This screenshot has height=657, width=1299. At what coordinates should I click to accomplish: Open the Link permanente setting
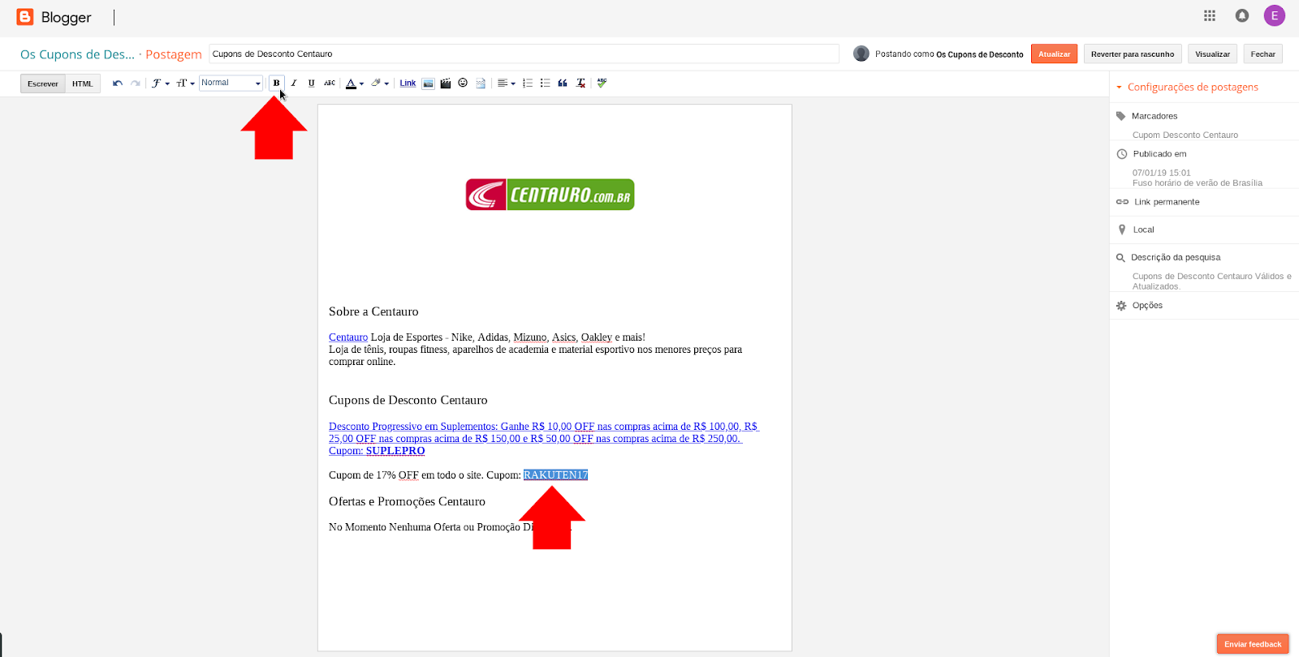click(x=1167, y=202)
